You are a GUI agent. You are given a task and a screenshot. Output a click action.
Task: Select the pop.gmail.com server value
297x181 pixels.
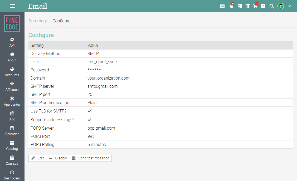(x=101, y=128)
